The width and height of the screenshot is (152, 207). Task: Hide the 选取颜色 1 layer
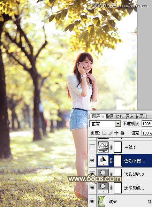[92, 187]
